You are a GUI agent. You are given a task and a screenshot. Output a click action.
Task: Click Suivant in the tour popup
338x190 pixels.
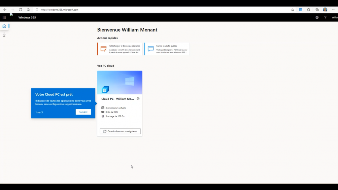pos(83,112)
